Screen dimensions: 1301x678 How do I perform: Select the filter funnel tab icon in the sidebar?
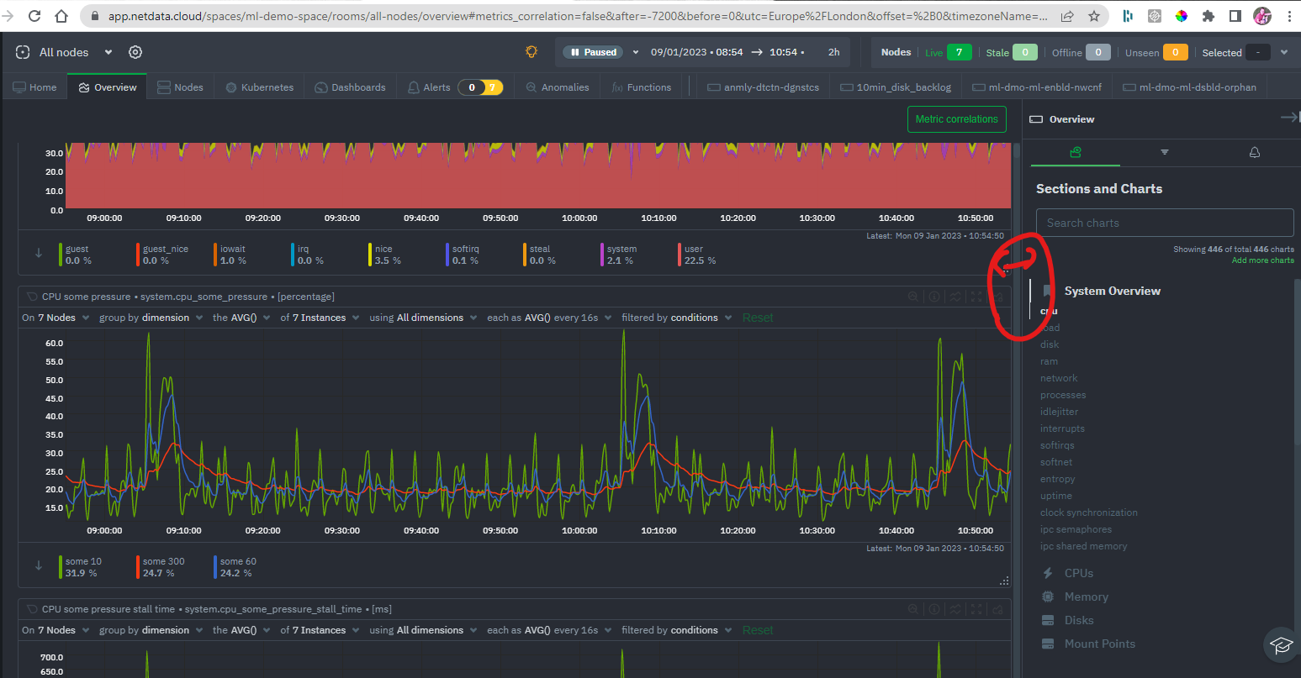pyautogui.click(x=1165, y=152)
